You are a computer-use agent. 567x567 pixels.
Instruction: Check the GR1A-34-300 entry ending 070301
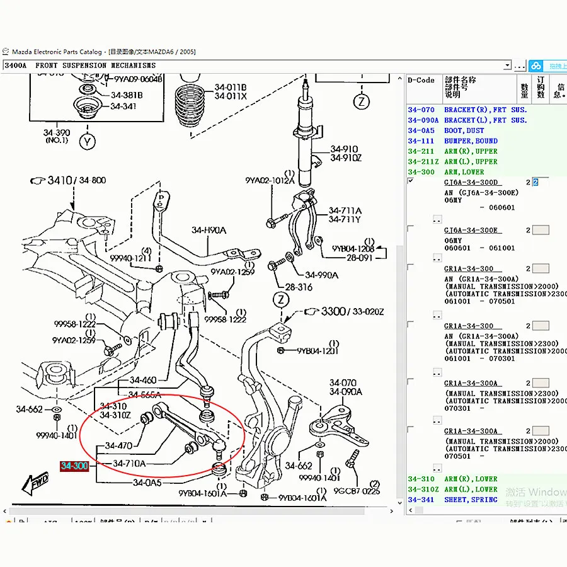[410, 324]
